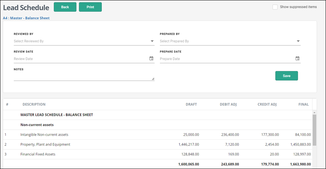Click draft value 25,000.00
Image resolution: width=326 pixels, height=169 pixels.
click(191, 135)
